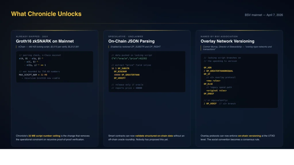Image resolution: width=294 pixels, height=165 pixels.
Task: Select the OP_VERIFY opcode in JSON card
Action: [120, 78]
